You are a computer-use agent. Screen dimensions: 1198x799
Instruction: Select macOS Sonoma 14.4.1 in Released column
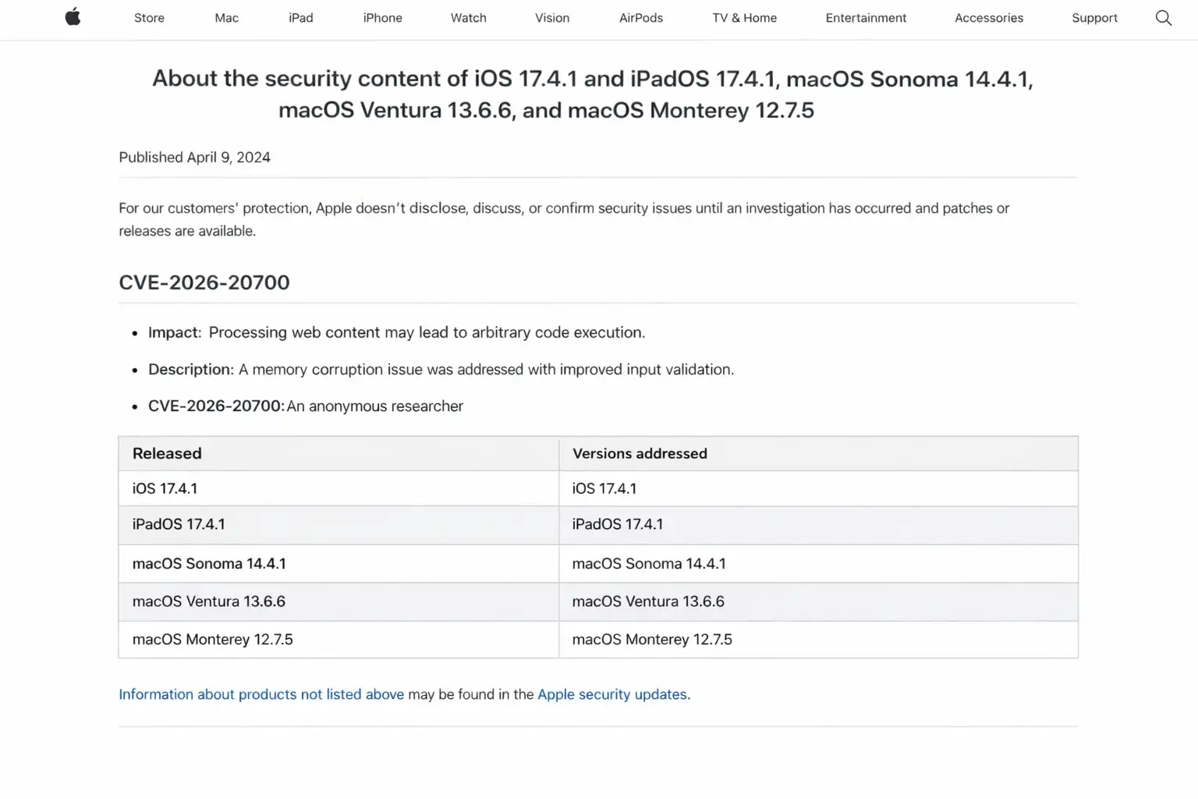pos(209,563)
